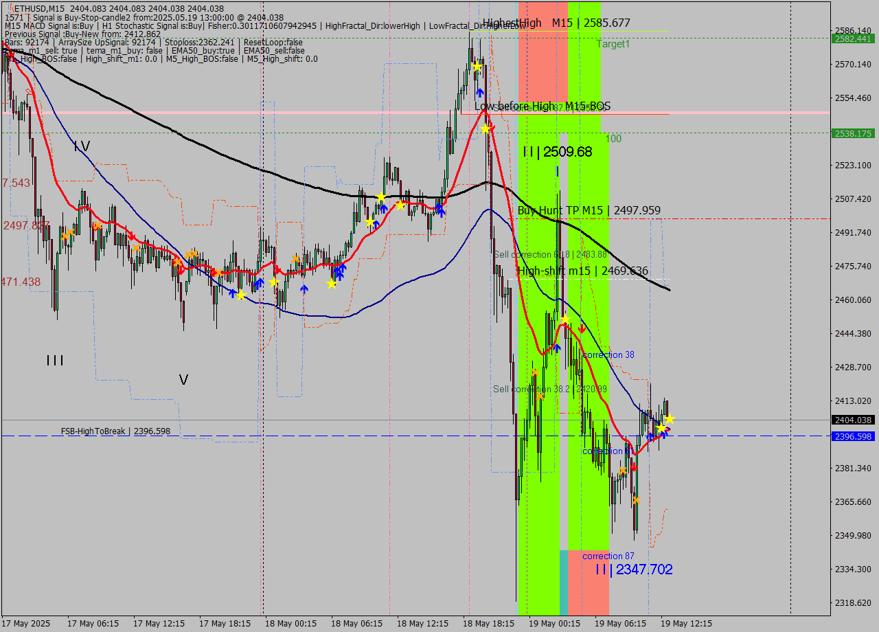Select the 17 May 2025 date axis label
This screenshot has width=879, height=632.
coord(25,624)
